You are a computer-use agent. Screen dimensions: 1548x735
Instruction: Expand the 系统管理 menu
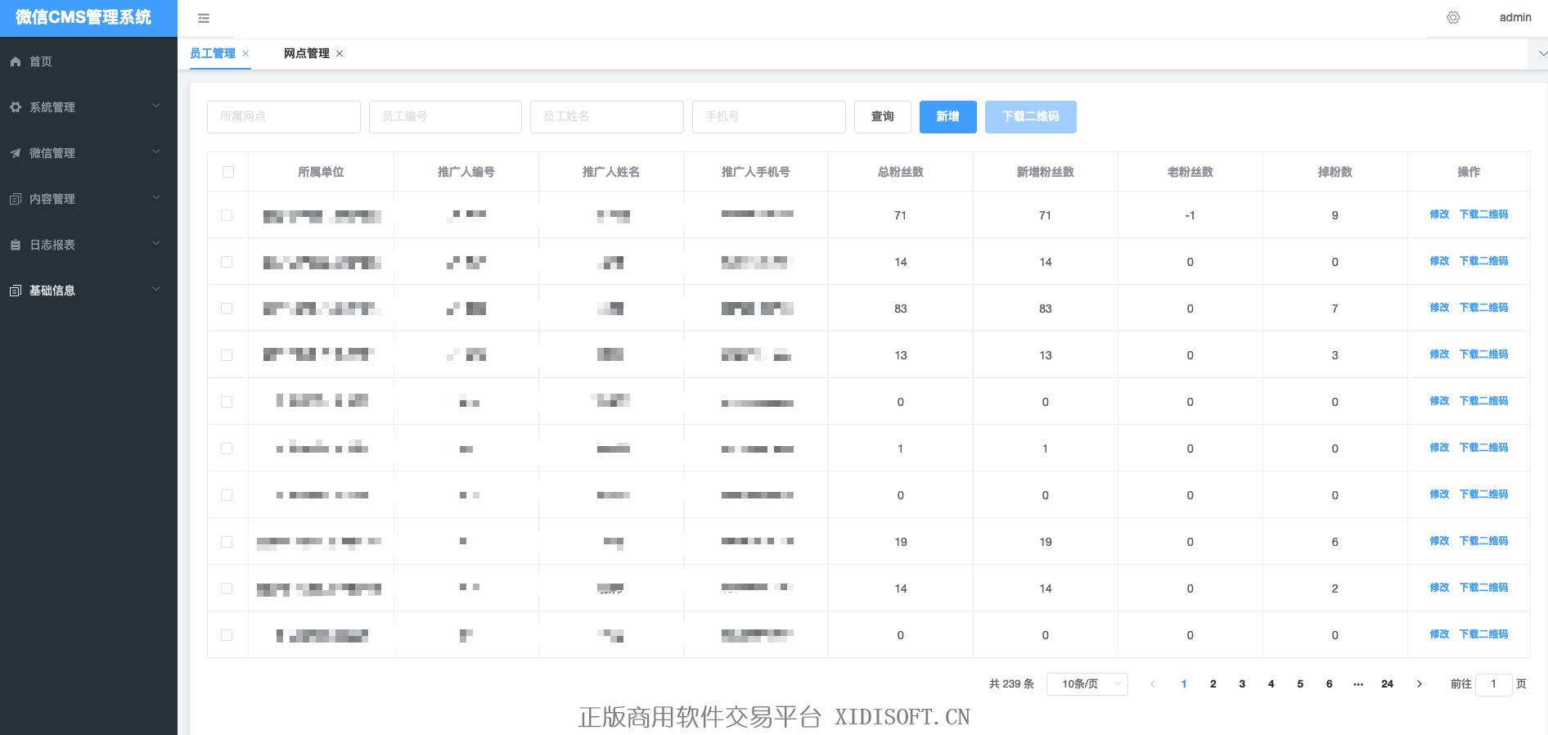(x=88, y=107)
